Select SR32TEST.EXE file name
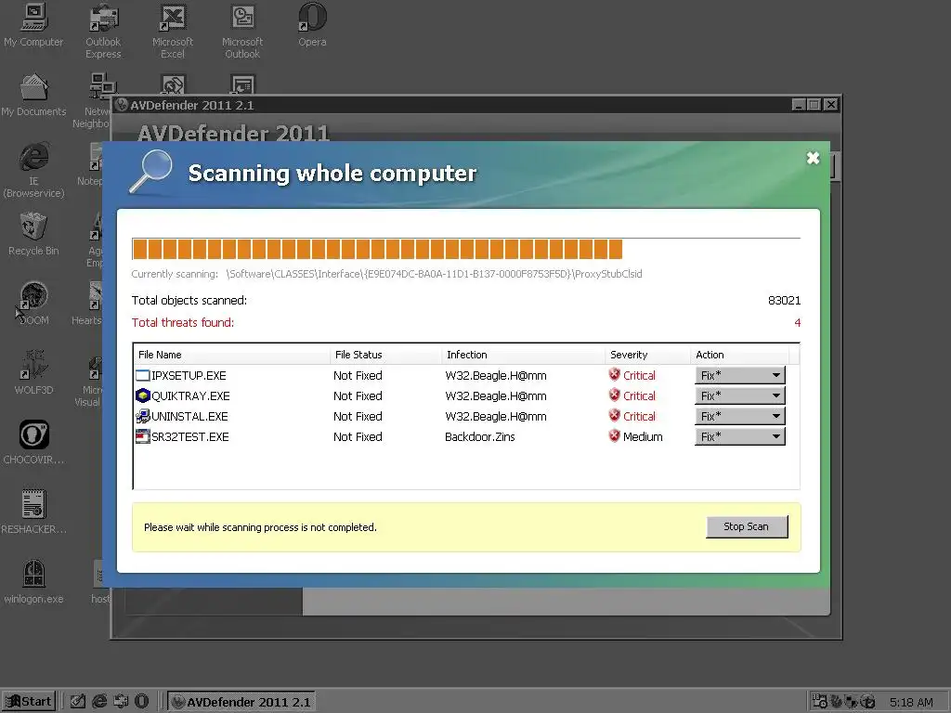 click(x=189, y=437)
